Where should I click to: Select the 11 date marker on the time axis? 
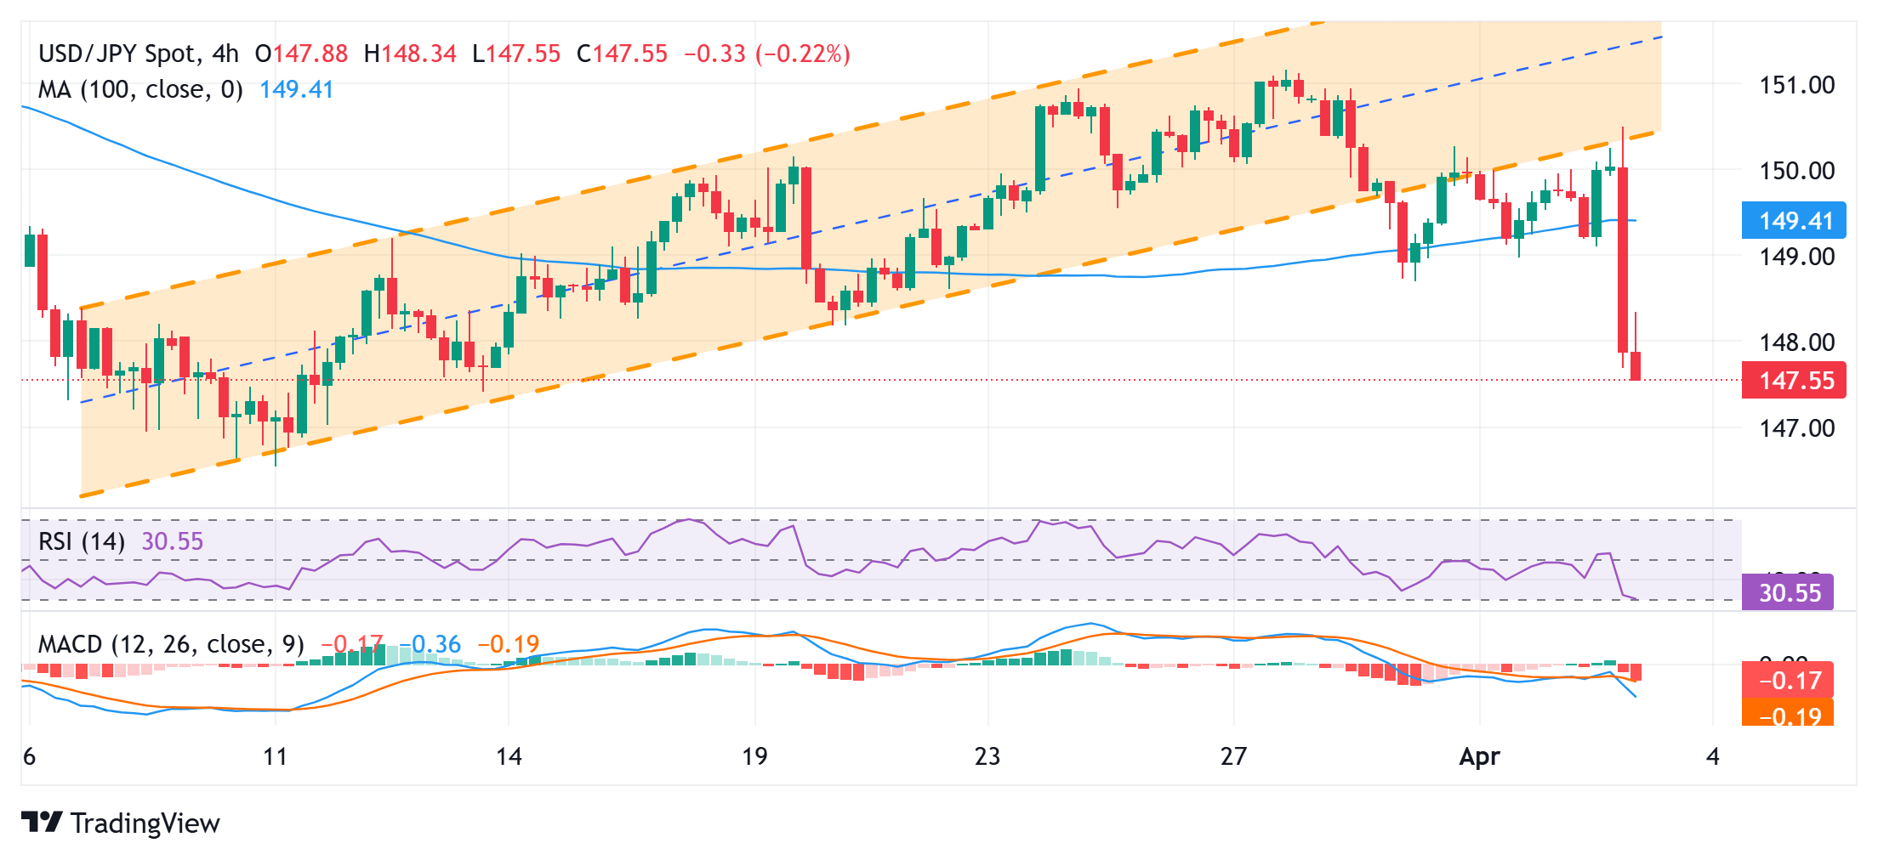(275, 756)
